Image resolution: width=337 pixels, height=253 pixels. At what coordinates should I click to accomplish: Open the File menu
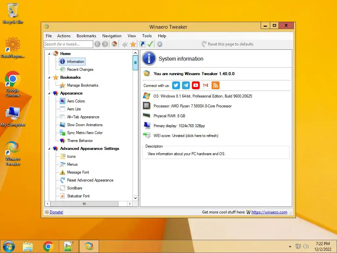coord(49,36)
